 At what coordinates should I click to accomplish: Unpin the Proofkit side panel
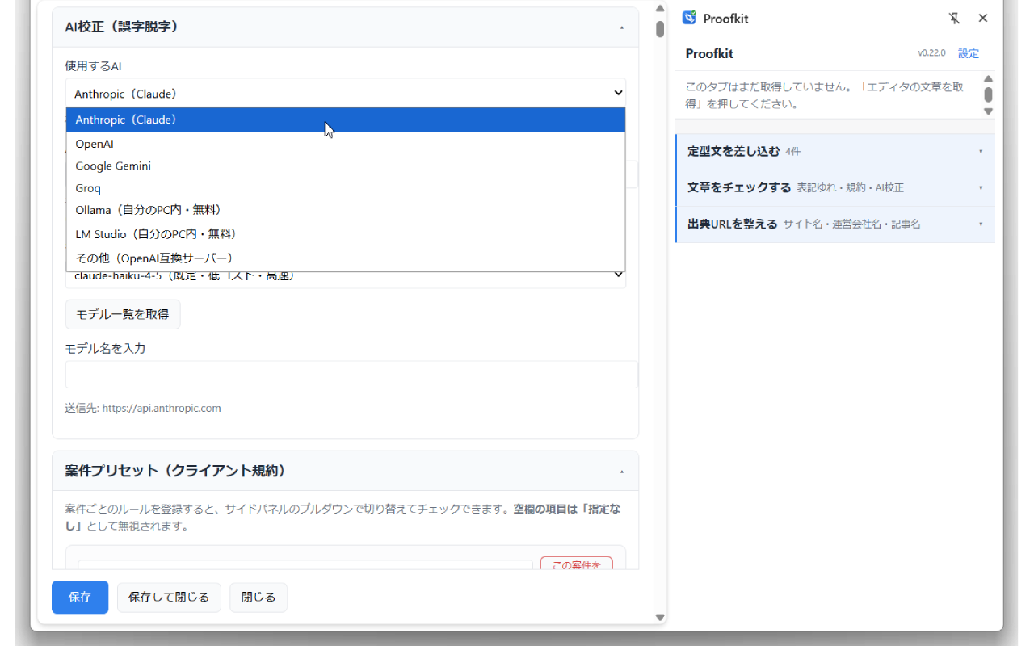(x=954, y=18)
